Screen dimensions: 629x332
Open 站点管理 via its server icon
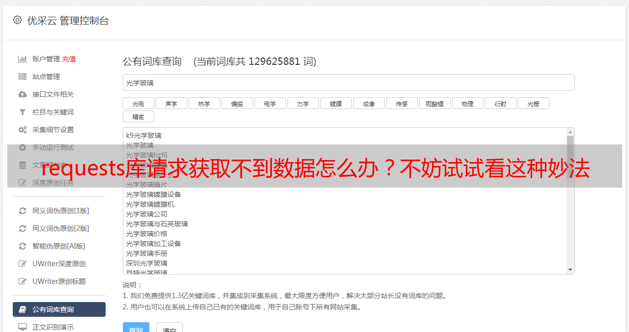[23, 77]
